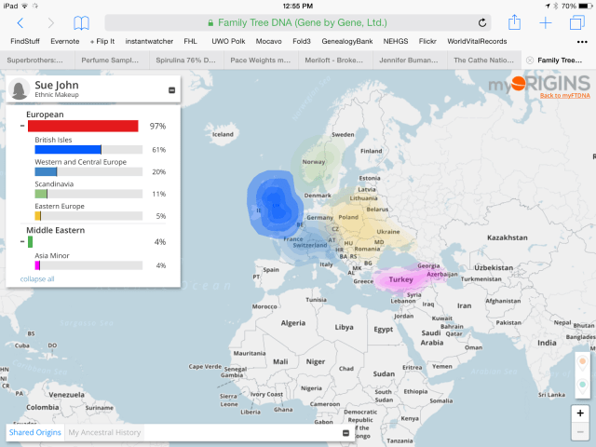Click 'Back to myFTDNA' link

[x=563, y=96]
